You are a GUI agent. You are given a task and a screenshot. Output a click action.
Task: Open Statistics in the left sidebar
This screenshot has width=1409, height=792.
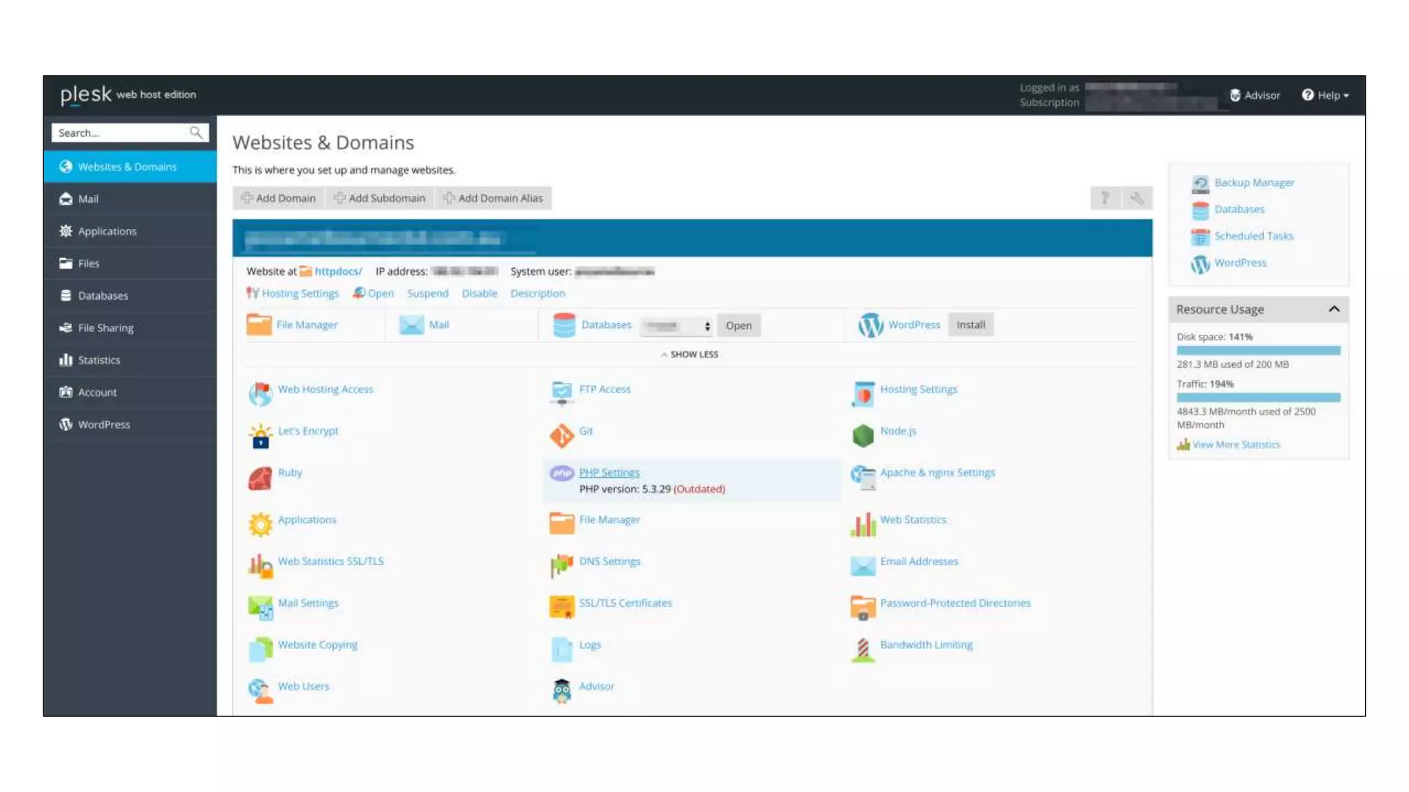[x=99, y=360]
